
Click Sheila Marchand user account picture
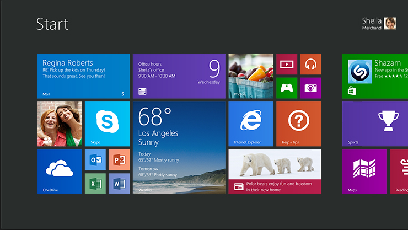click(x=390, y=23)
